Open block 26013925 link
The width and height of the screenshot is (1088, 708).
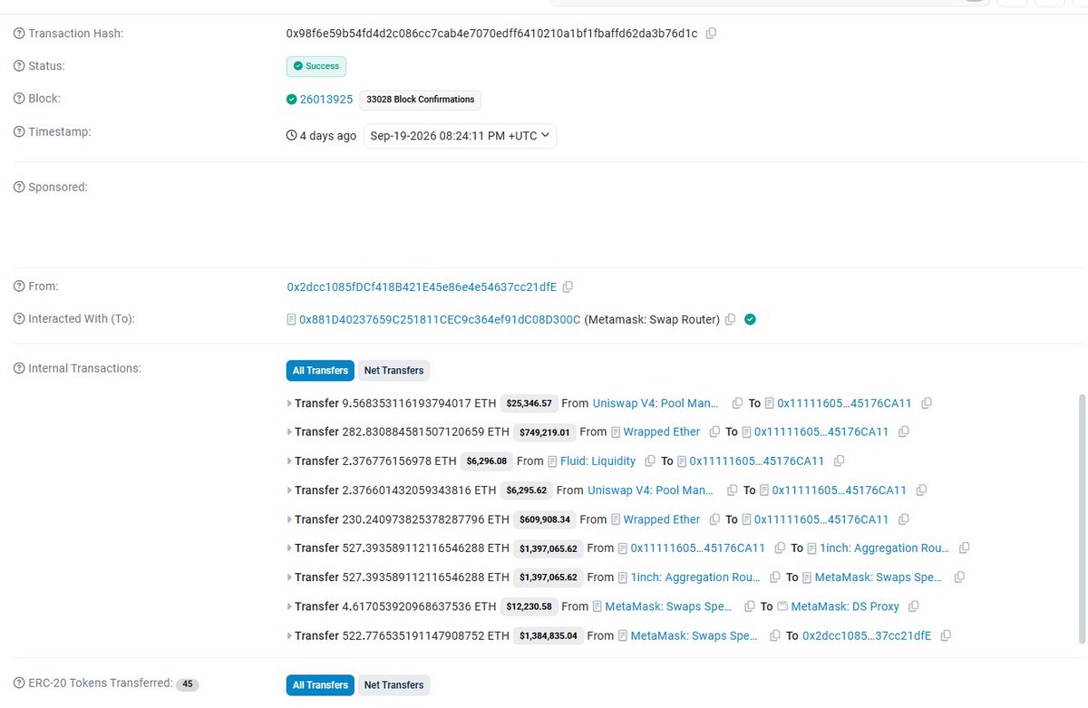[326, 99]
